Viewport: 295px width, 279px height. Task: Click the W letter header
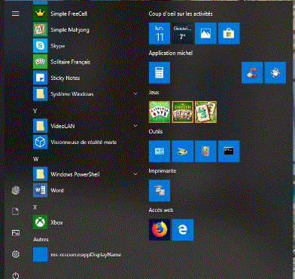click(35, 159)
